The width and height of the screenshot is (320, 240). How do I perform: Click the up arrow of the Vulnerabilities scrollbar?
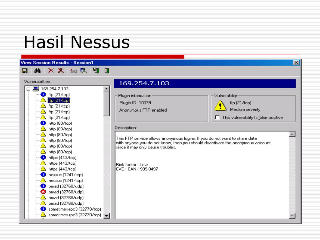click(x=107, y=89)
